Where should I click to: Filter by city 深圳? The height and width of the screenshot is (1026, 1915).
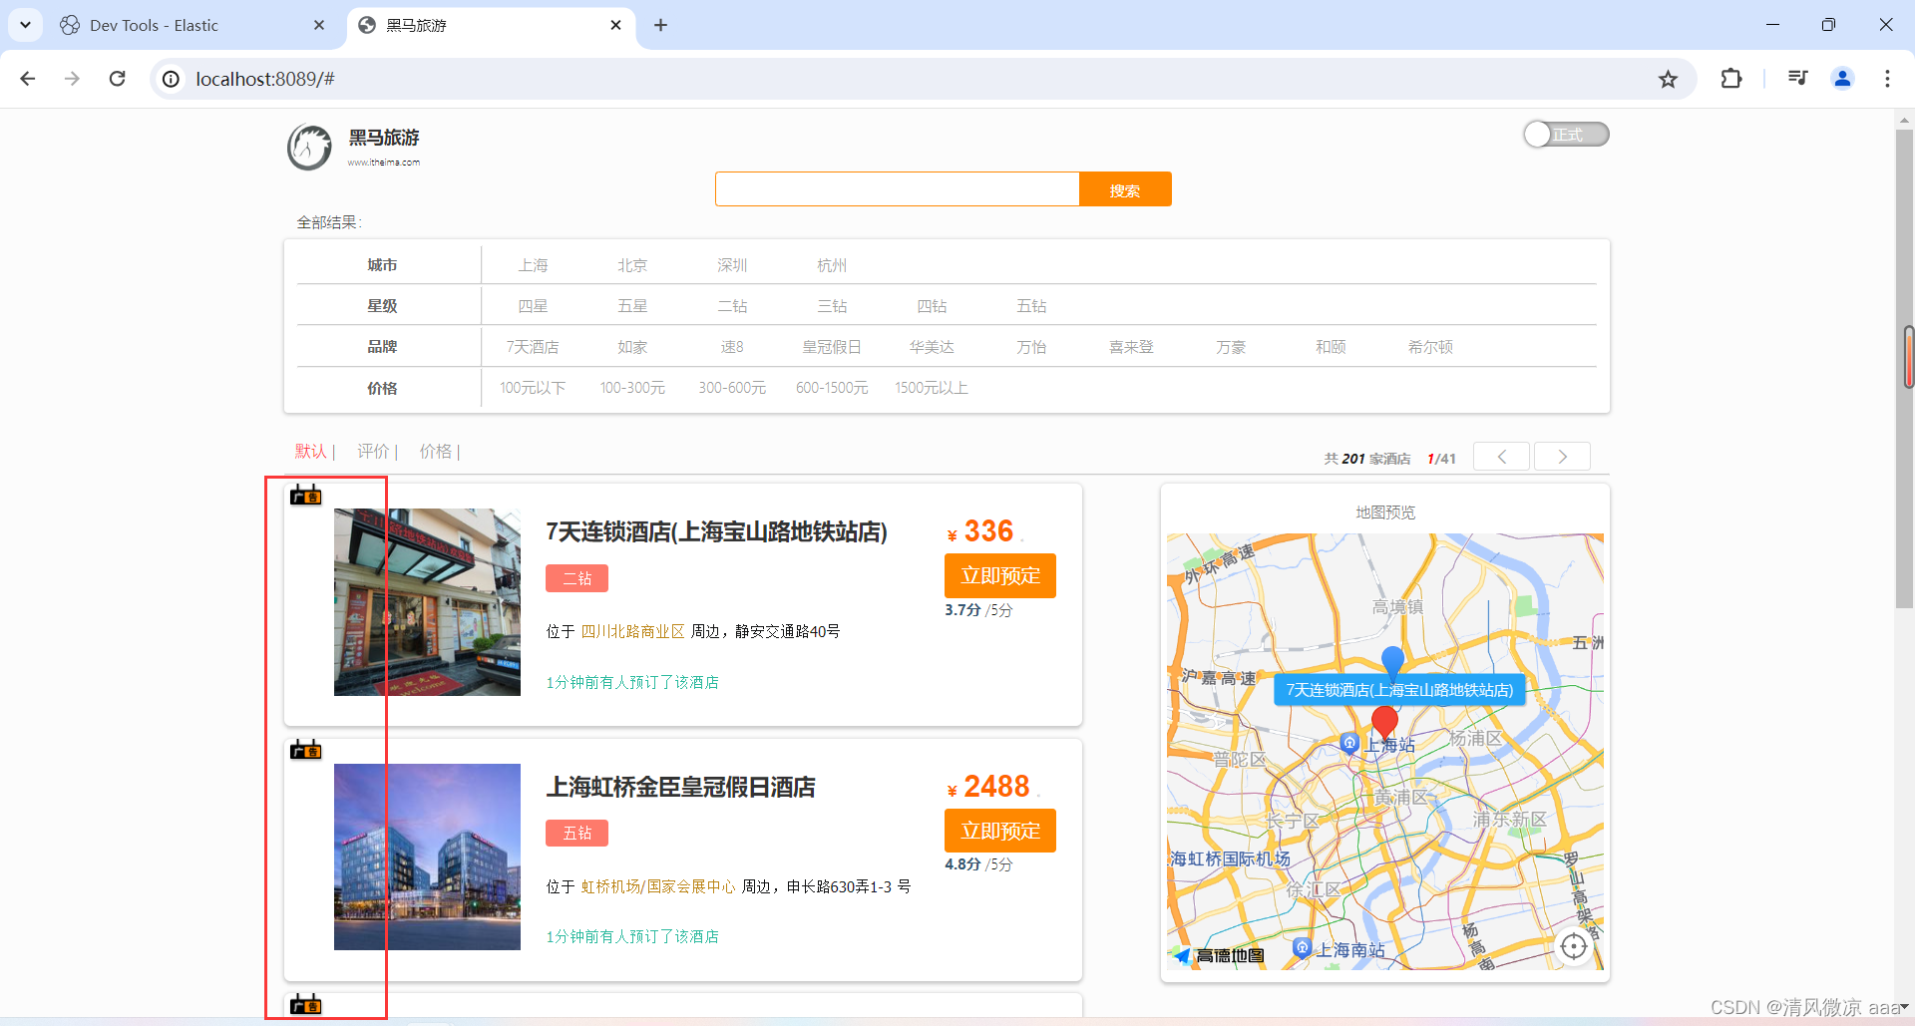pos(732,265)
